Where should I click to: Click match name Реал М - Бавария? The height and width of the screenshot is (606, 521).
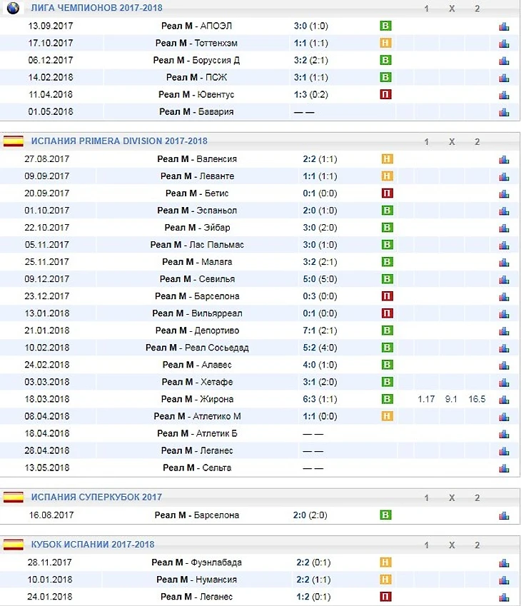196,111
